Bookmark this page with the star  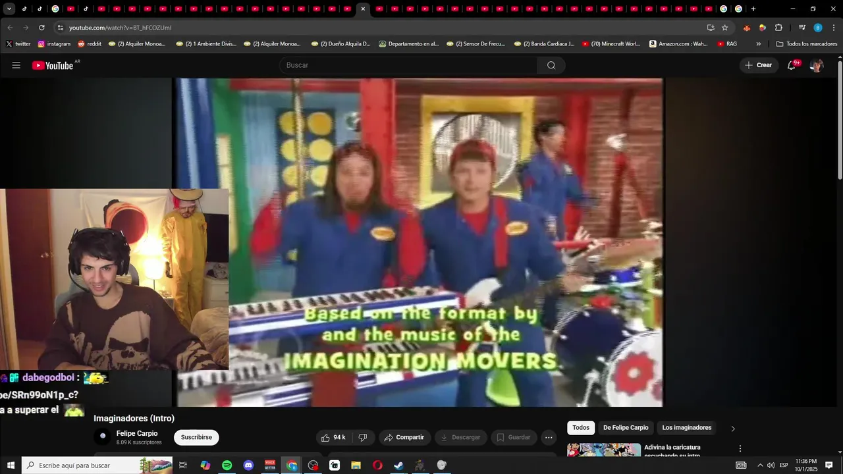pos(724,28)
